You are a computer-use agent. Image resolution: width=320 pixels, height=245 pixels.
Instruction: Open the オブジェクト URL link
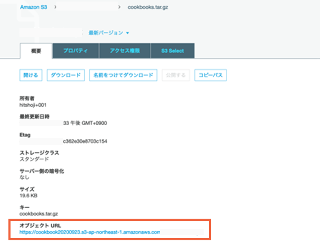pos(89,232)
